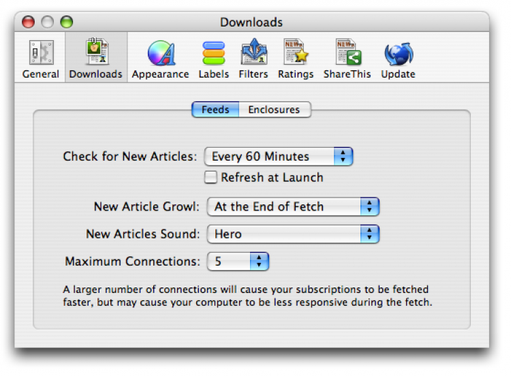Viewport: 511px width, 376px height.
Task: Open the Filters preferences pane
Action: pos(253,59)
